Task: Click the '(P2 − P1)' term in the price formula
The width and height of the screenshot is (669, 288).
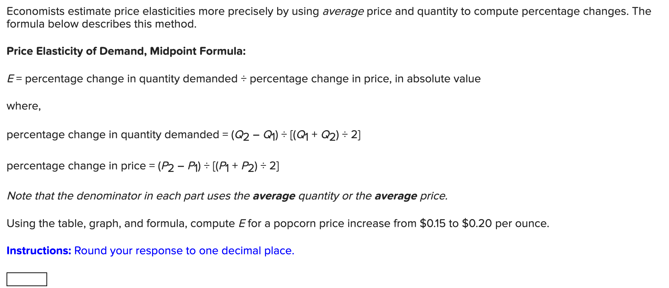Action: pos(179,166)
